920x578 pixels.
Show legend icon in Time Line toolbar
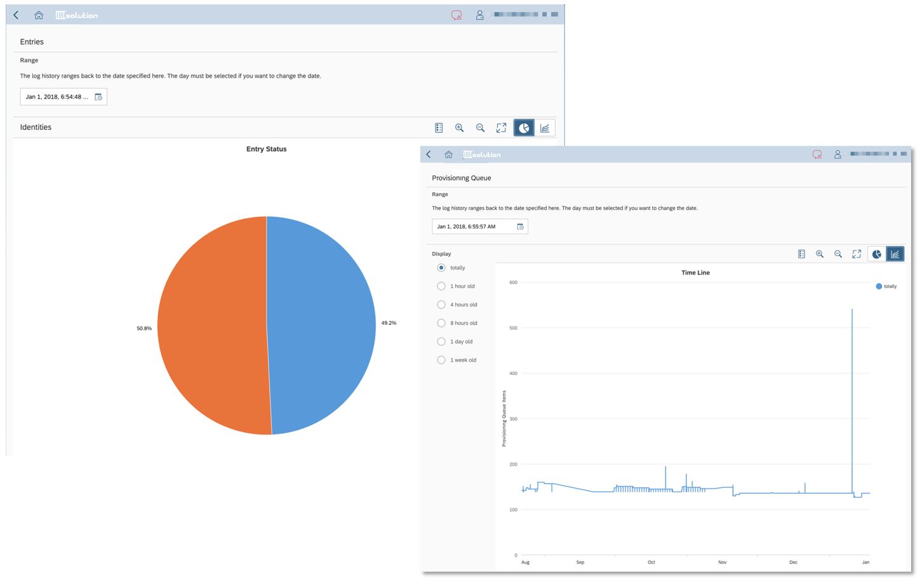[x=802, y=254]
